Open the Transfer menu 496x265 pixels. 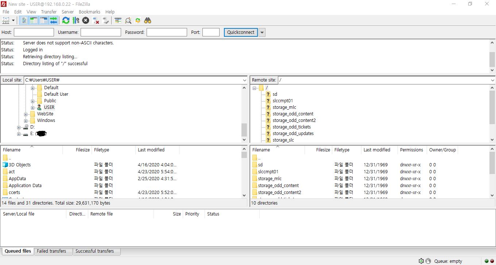point(49,12)
